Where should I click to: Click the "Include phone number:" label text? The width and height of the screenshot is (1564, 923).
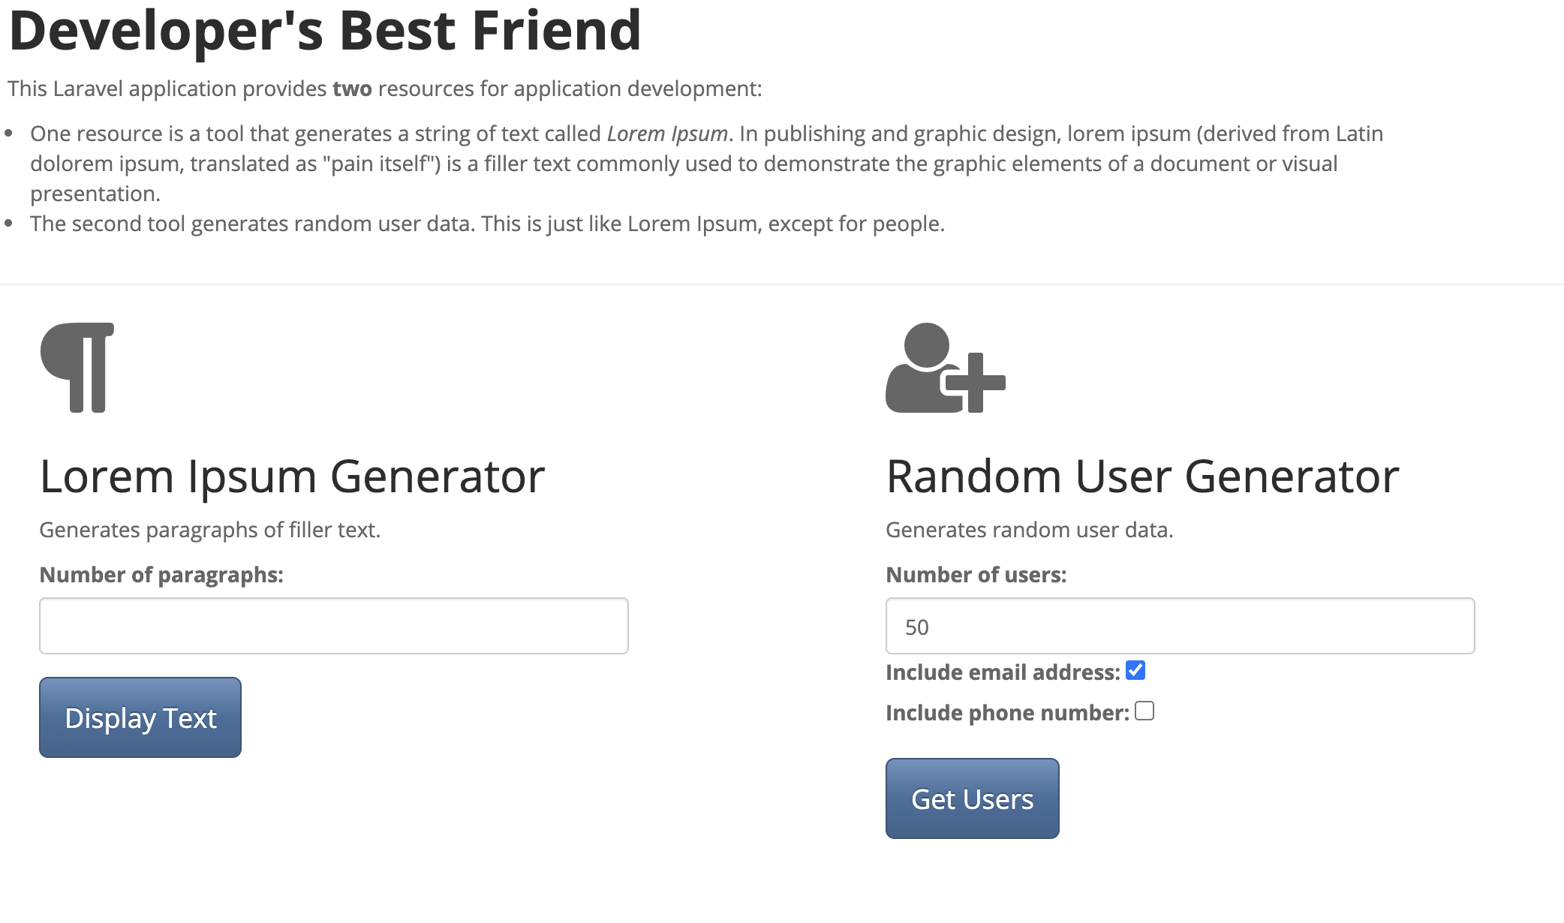[1008, 713]
